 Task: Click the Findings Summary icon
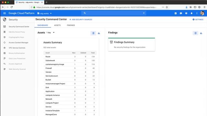(111, 42)
